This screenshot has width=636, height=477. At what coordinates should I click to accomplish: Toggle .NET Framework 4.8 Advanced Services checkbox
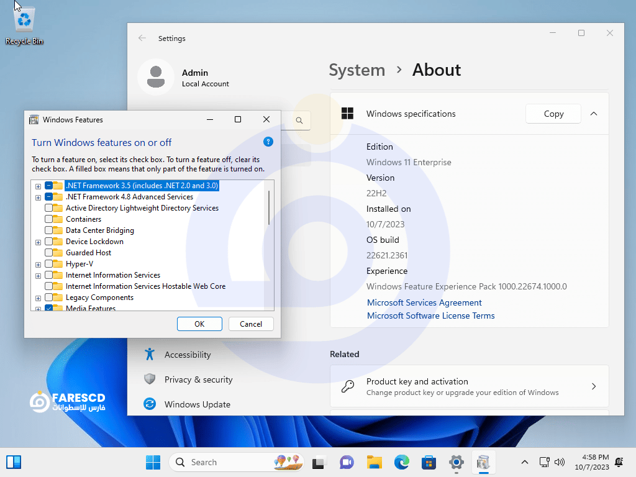point(48,197)
